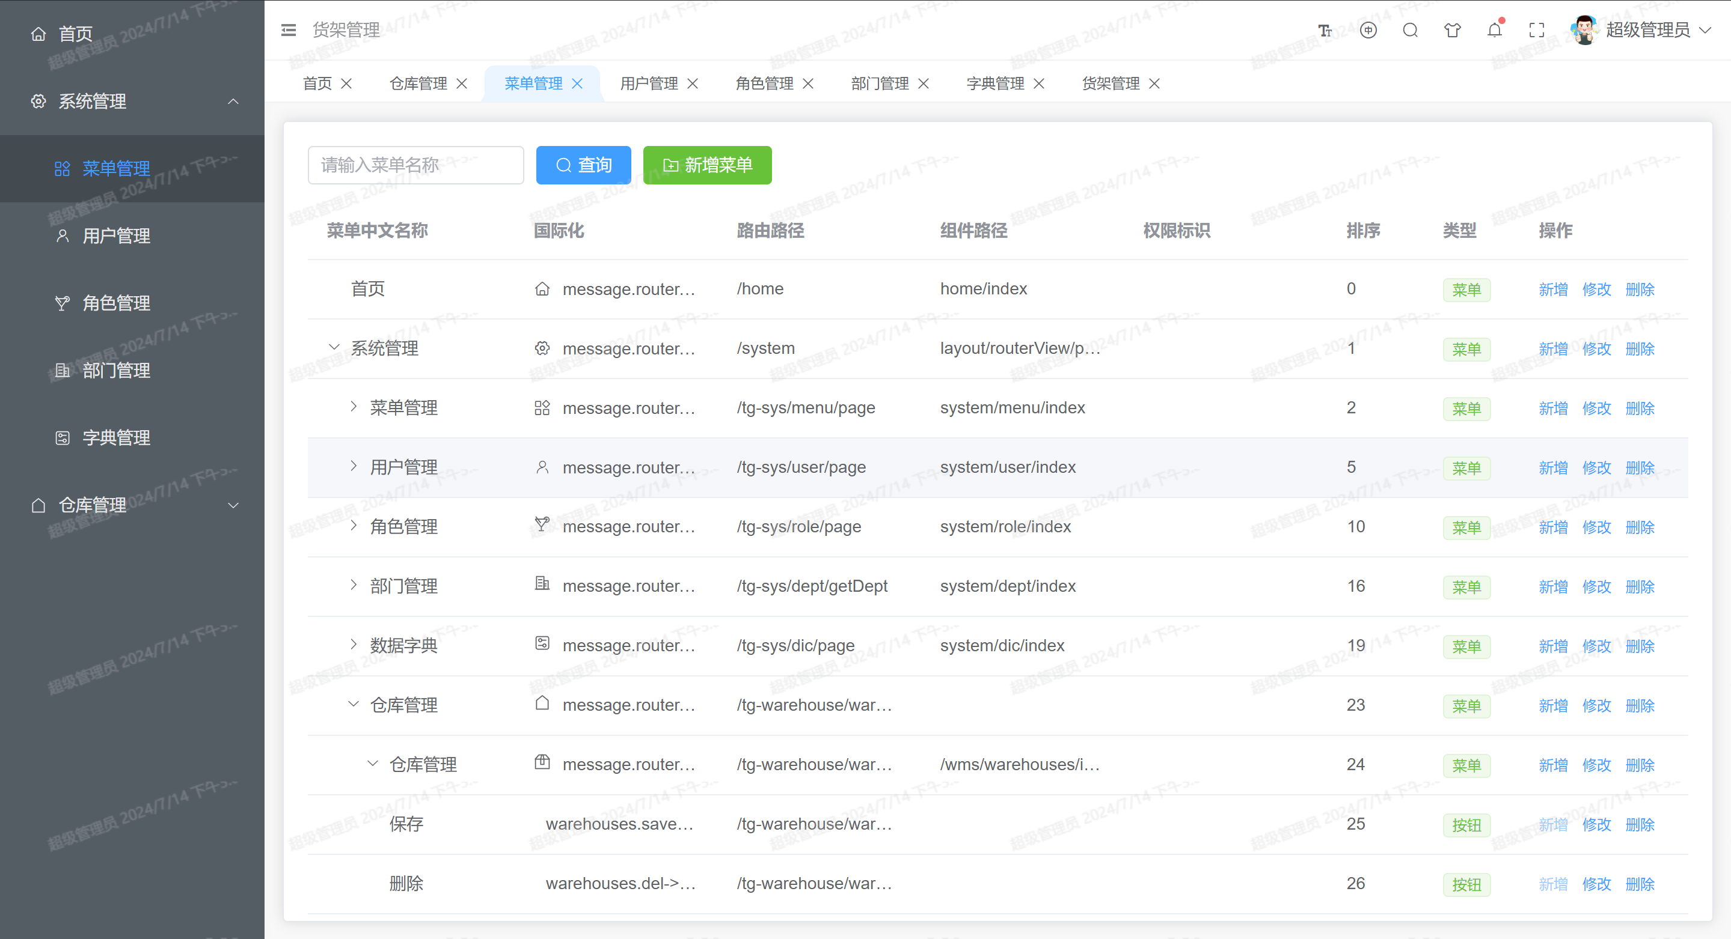Click 修改 in the 首页 row

1596,290
